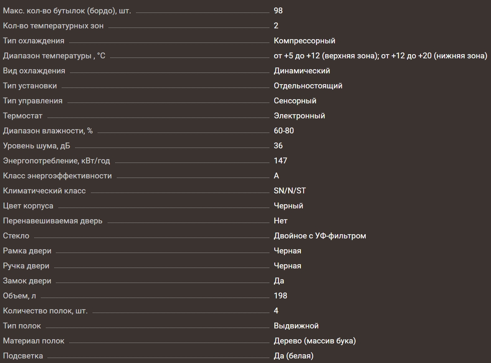Click the temperature range value text

[380, 56]
